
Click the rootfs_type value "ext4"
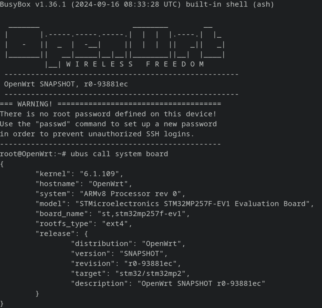(115, 224)
